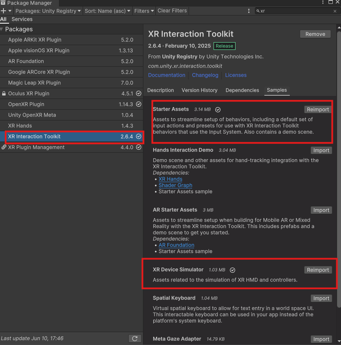
Task: Select the Unity OpenXR Meta package
Action: (71, 115)
